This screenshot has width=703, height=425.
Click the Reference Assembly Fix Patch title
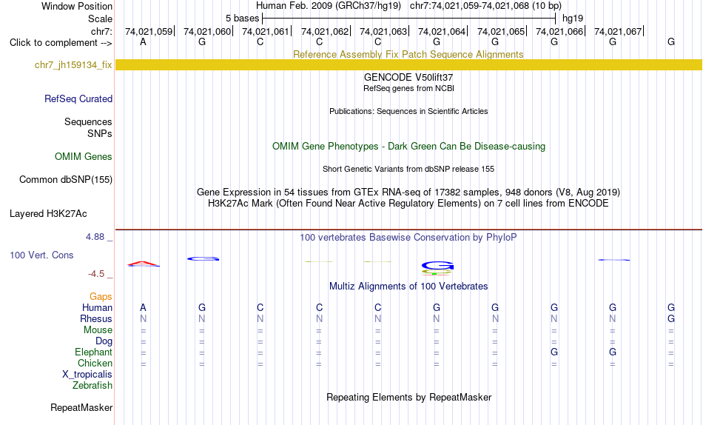[x=408, y=54]
